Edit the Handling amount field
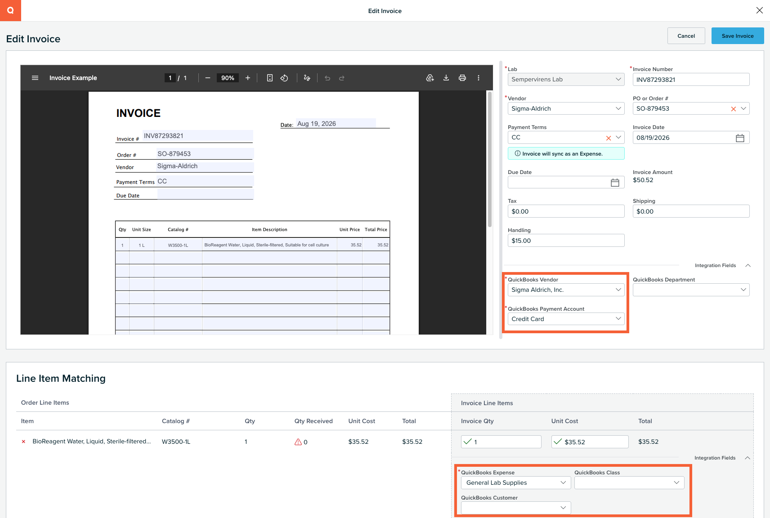This screenshot has height=518, width=770. tap(566, 241)
